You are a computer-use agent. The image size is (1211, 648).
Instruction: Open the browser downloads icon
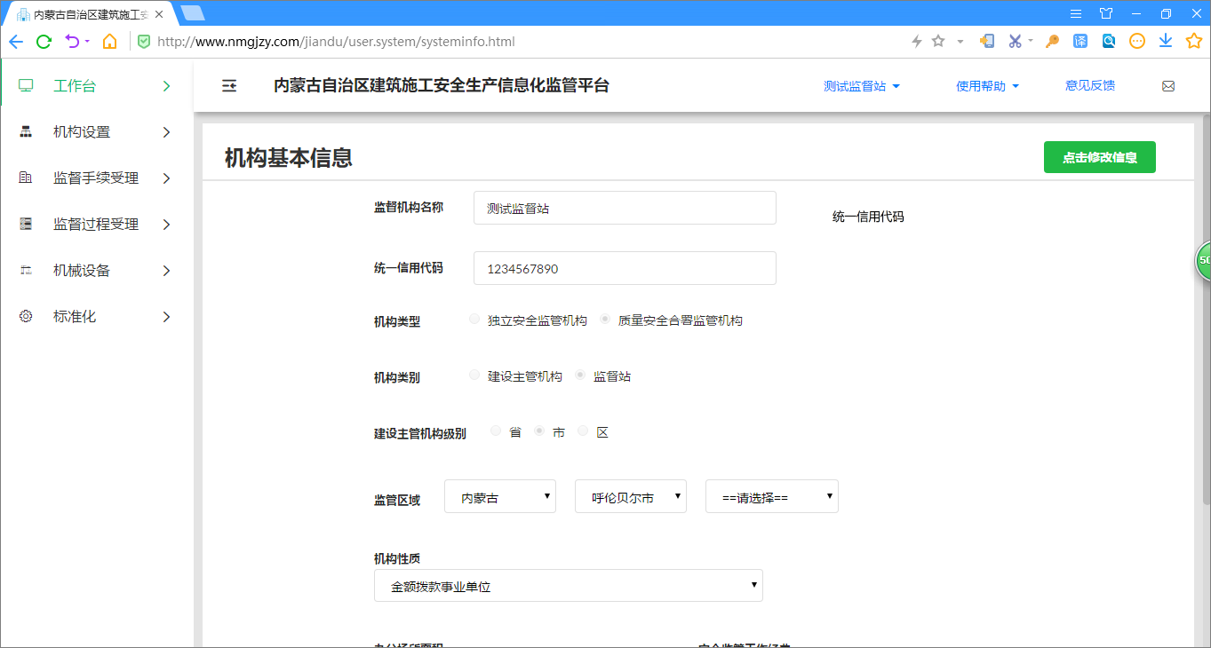[1166, 41]
